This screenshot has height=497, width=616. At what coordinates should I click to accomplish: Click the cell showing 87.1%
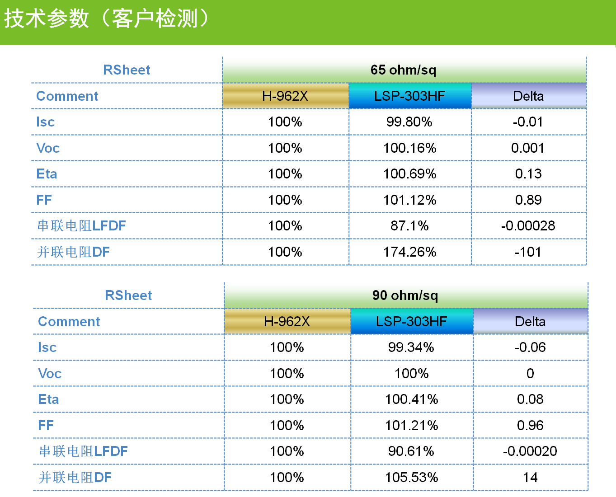409,226
